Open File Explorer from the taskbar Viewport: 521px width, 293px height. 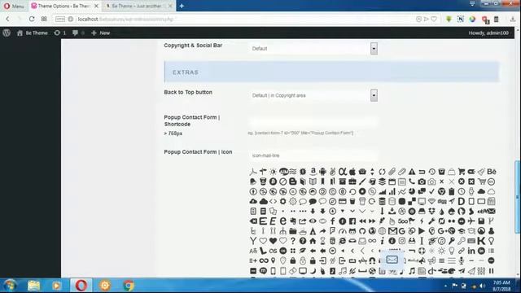pyautogui.click(x=34, y=286)
